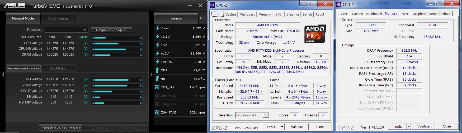The height and width of the screenshot is (133, 462).
Task: Select the Расширенный режим tab
Action: [x=23, y=68]
